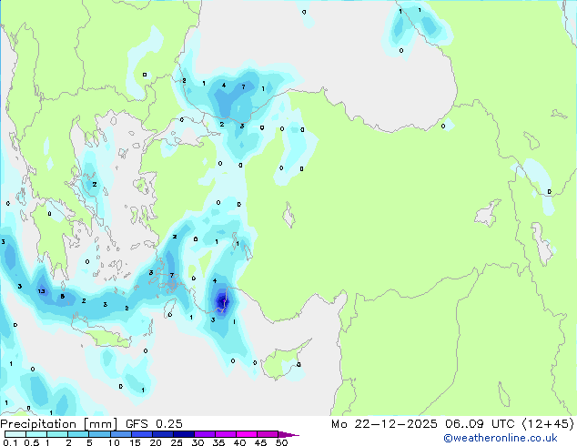
Task: Click the 'Mo 22-12-2025' date text
Action: point(384,424)
